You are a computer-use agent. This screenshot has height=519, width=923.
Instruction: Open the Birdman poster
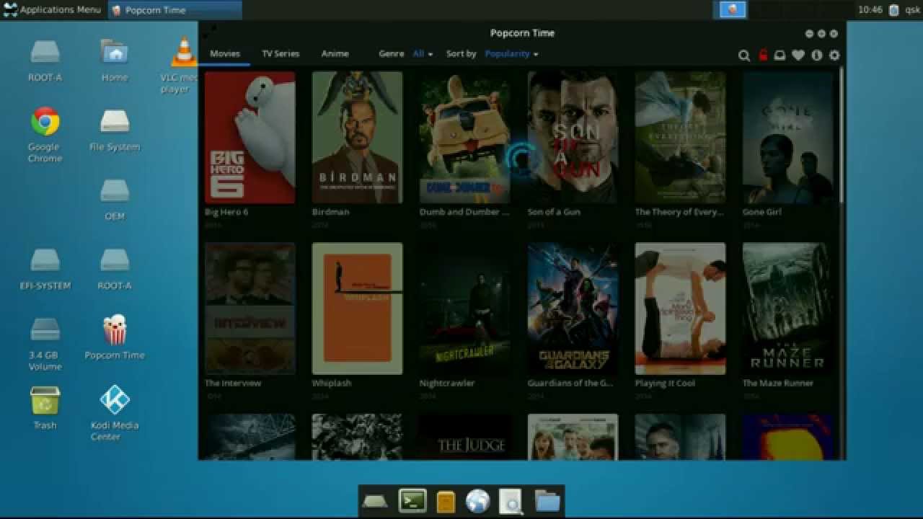point(357,137)
